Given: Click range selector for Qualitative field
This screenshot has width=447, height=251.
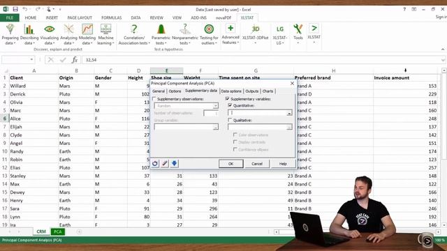Looking at the screenshot, I should [x=289, y=127].
